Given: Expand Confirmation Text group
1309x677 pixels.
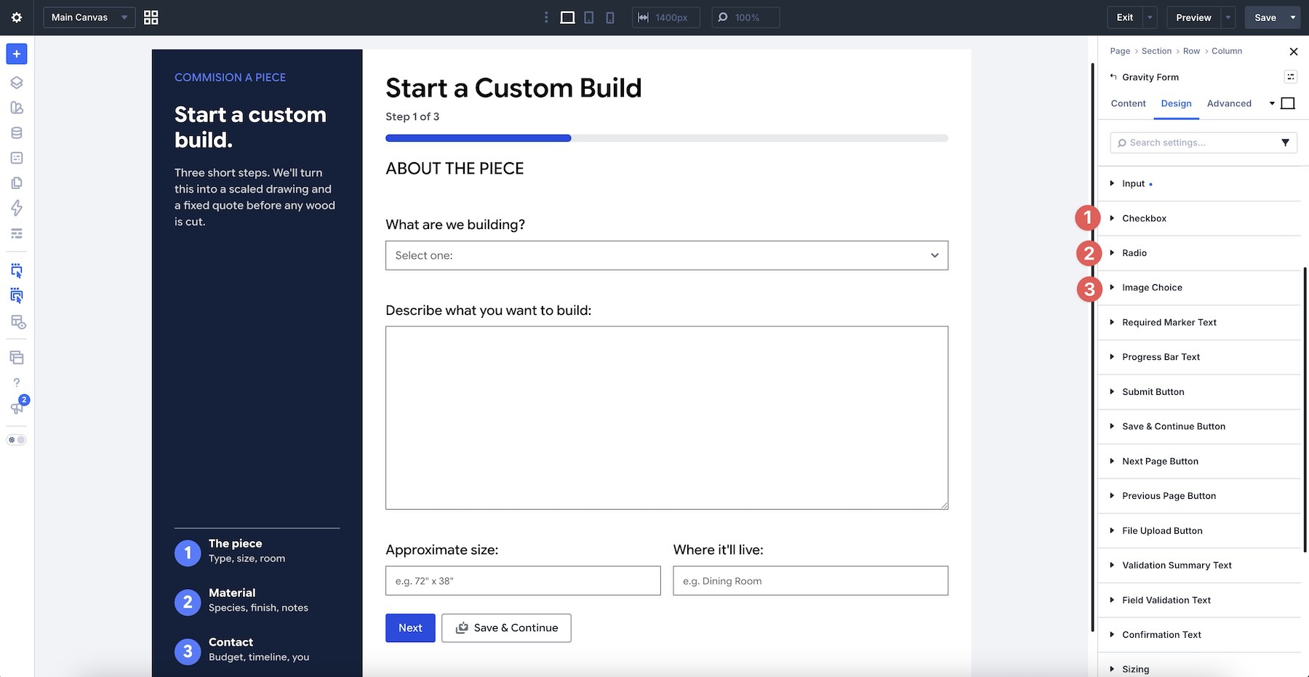Looking at the screenshot, I should click(1198, 635).
